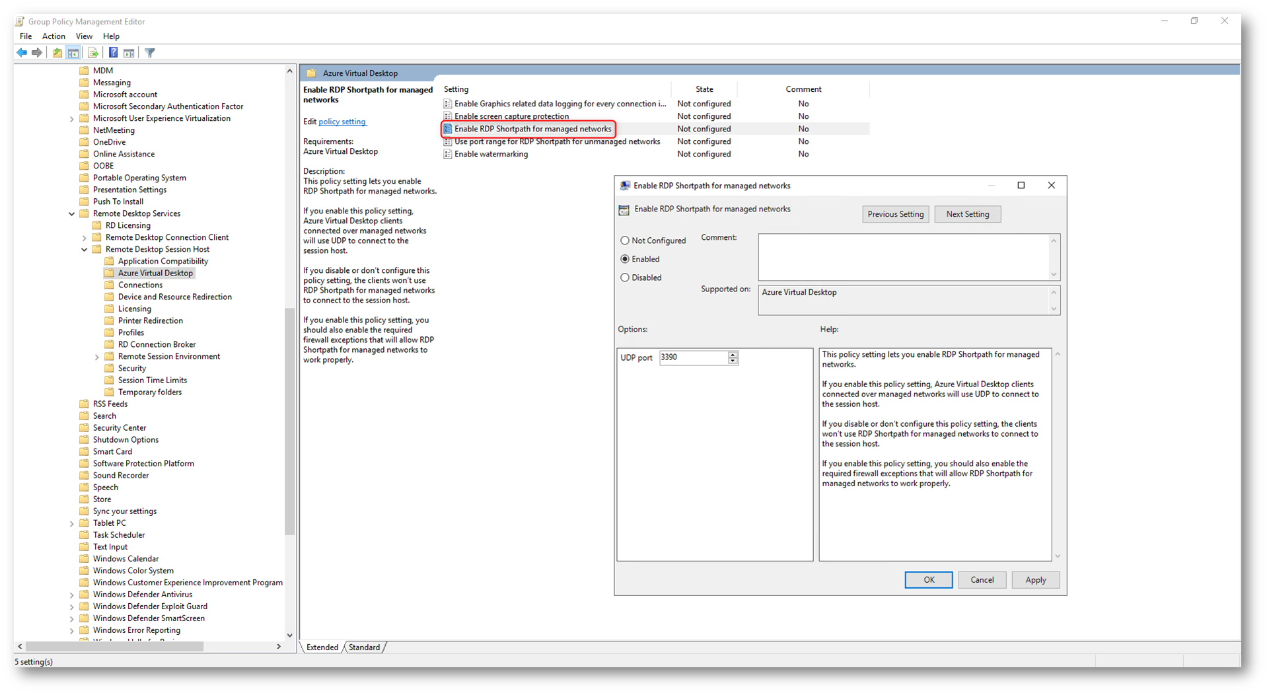This screenshot has width=1269, height=695.
Task: Click the Up One Level folder icon
Action: pos(57,53)
